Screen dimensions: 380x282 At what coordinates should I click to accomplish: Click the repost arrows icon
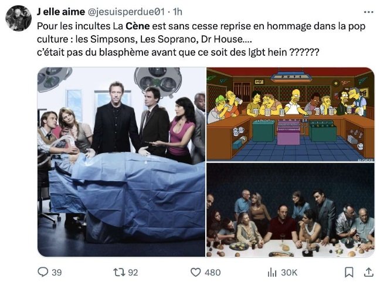(x=120, y=272)
